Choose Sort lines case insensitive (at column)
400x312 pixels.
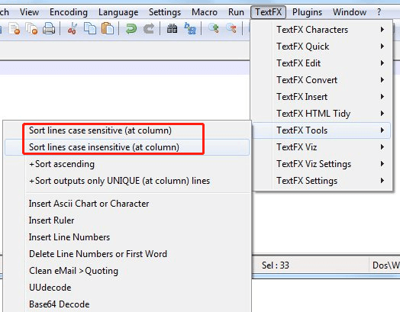click(127, 147)
